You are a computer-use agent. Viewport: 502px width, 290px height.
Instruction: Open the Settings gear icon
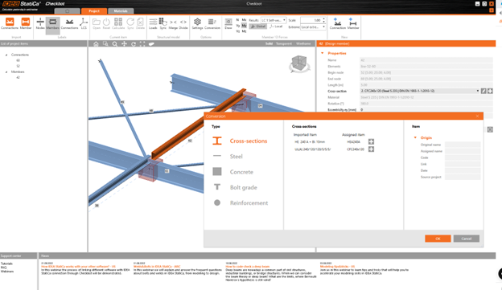(197, 23)
